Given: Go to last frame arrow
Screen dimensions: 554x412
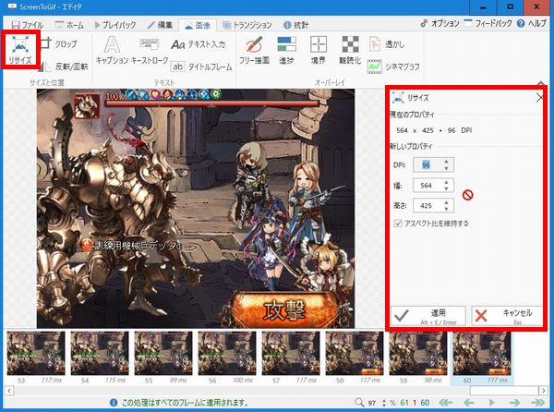Looking at the screenshot, I should [x=537, y=403].
